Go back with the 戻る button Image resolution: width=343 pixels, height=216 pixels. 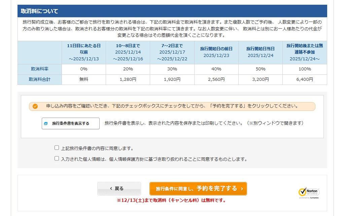coord(119,189)
